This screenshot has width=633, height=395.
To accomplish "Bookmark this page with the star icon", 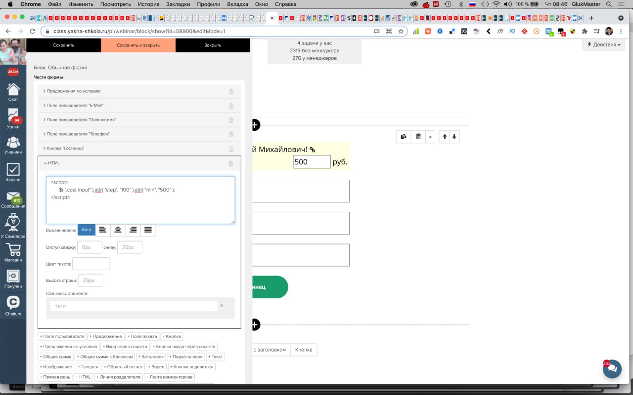I will tap(401, 31).
